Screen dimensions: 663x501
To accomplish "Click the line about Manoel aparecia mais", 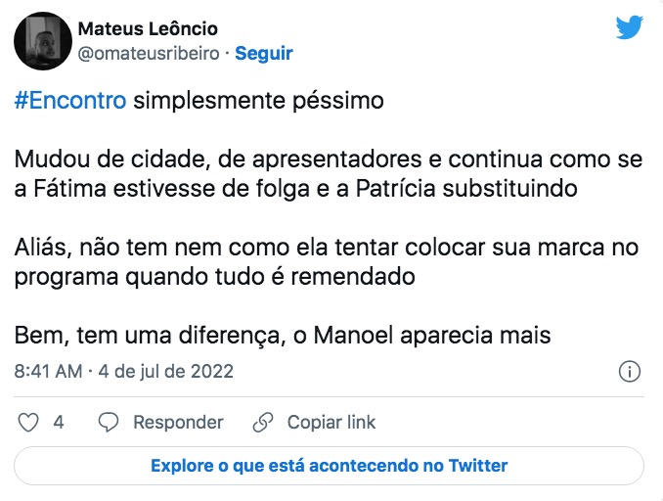I will click(283, 336).
